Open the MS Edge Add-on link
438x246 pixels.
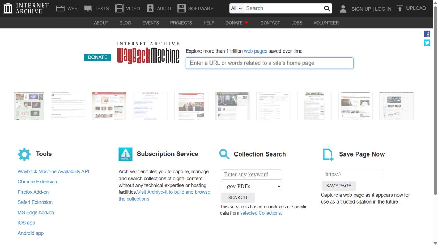coord(36,212)
